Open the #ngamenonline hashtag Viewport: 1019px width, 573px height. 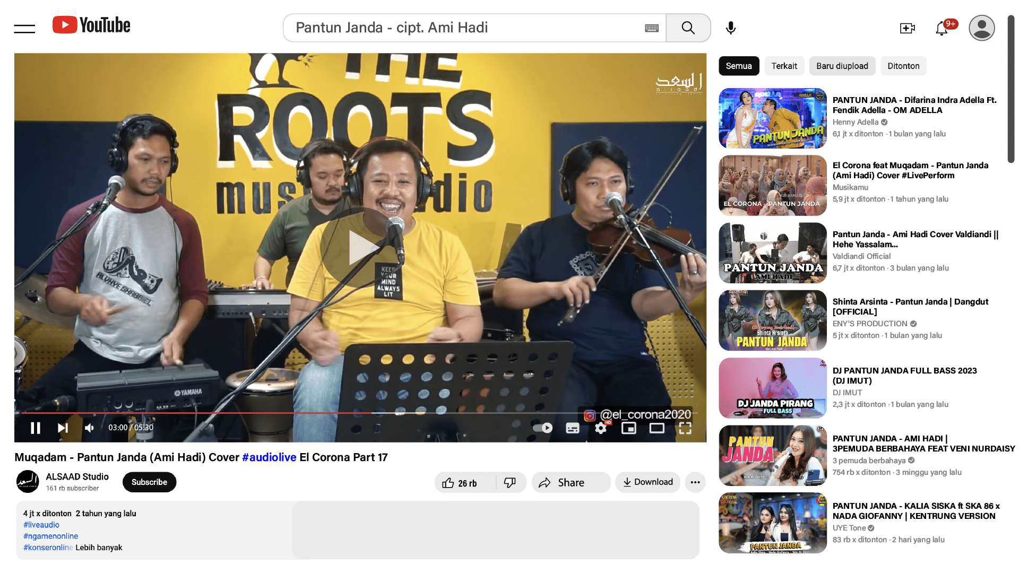[x=50, y=536]
